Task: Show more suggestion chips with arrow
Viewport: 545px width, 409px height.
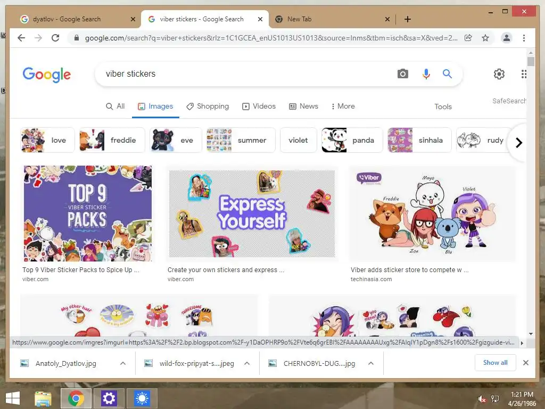Action: coord(518,143)
